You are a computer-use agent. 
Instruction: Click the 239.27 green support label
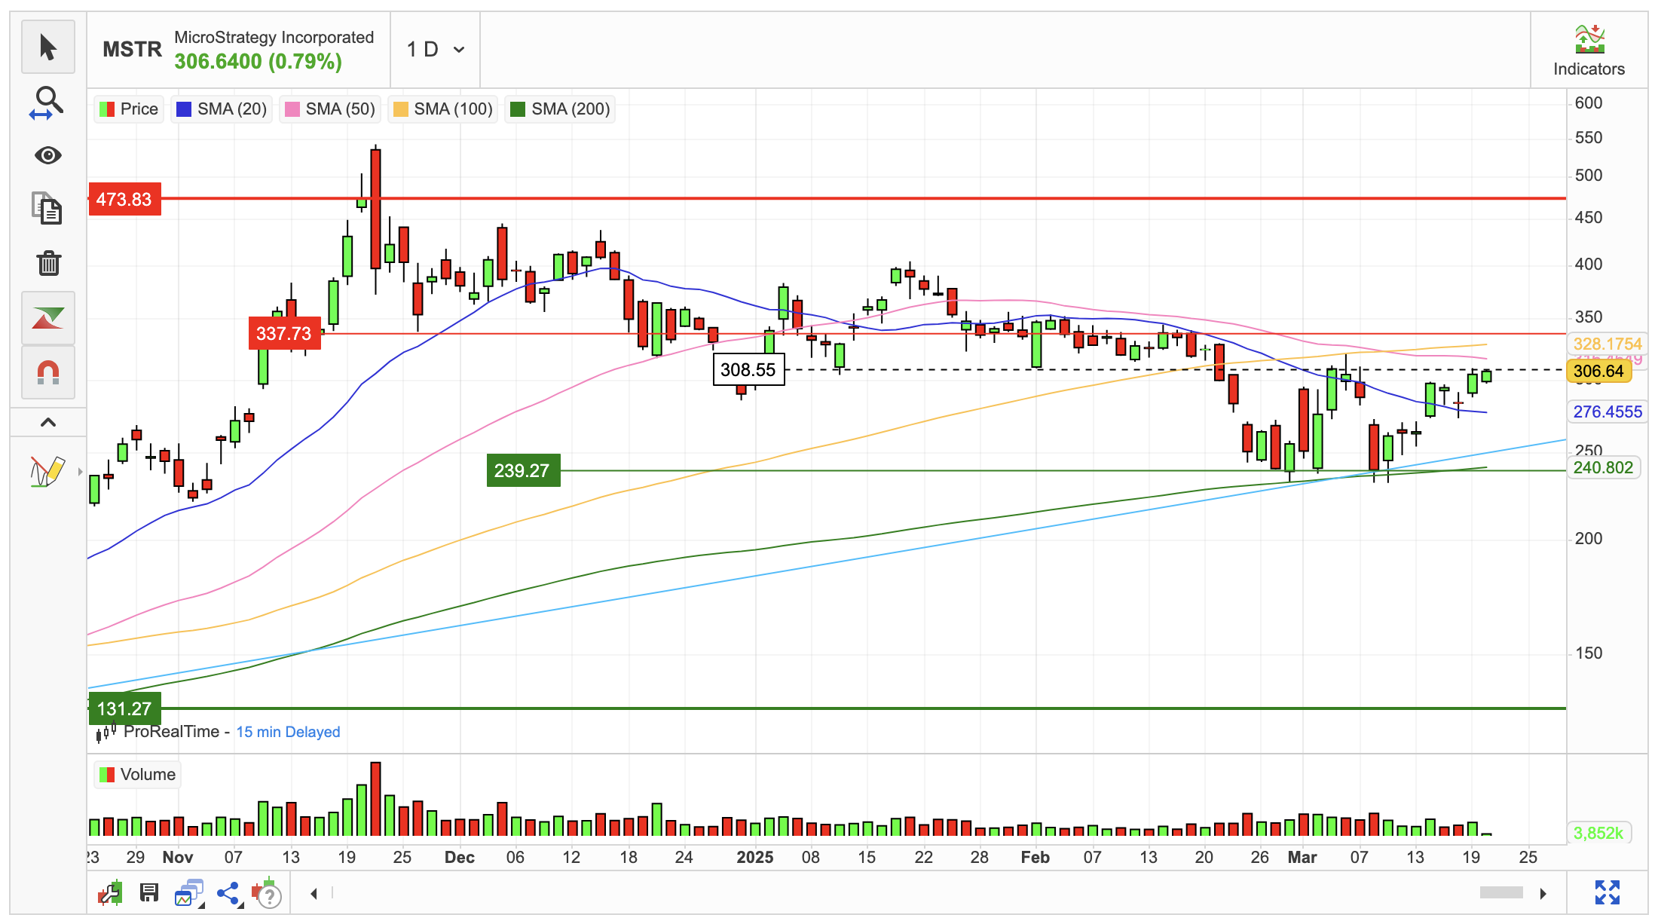[x=523, y=470]
